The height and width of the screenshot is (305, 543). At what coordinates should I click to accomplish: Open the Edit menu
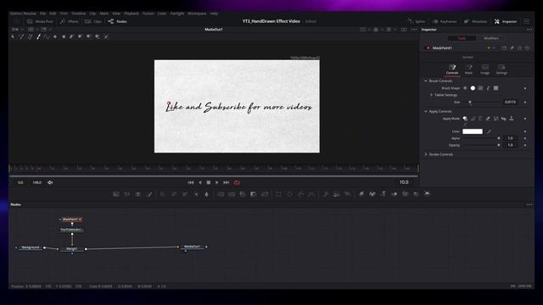[53, 14]
